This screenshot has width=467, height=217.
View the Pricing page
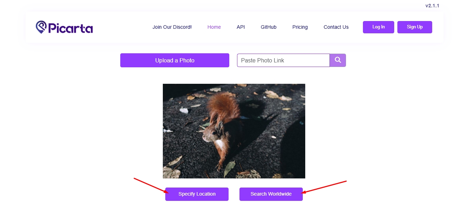(x=300, y=27)
